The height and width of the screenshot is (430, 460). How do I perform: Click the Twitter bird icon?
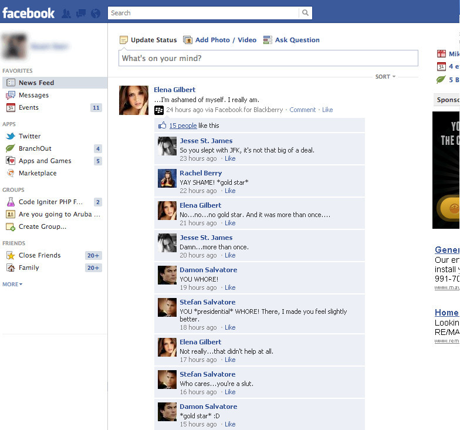pos(11,136)
